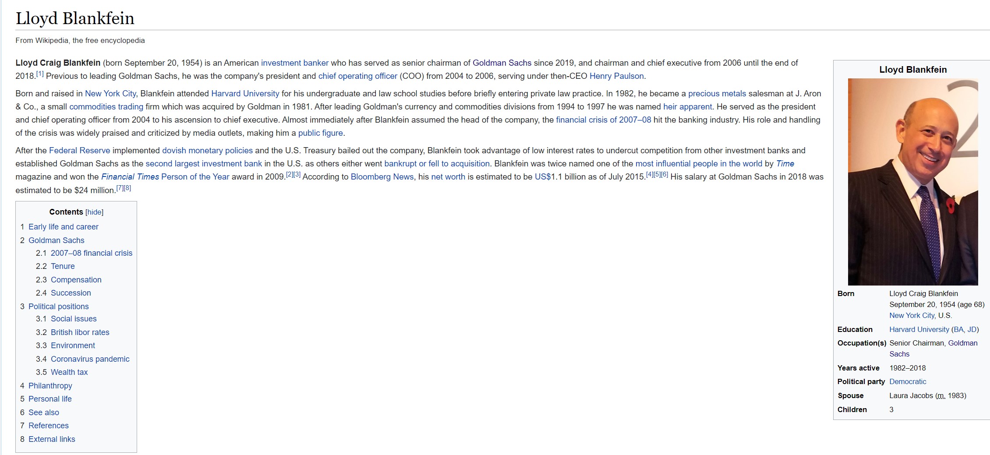Open the heir apparent link

coord(687,107)
